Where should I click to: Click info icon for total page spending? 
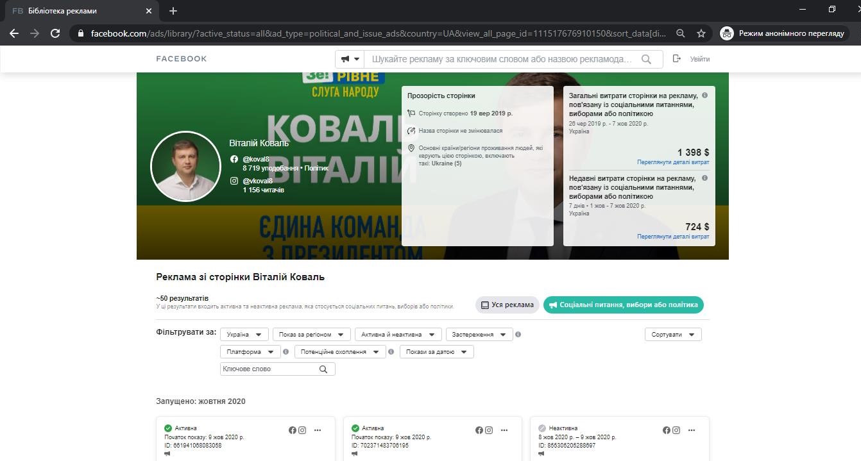point(704,96)
